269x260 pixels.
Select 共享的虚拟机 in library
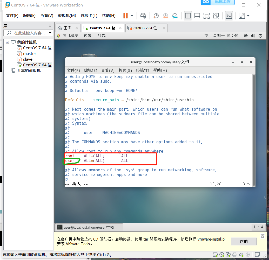26,71
